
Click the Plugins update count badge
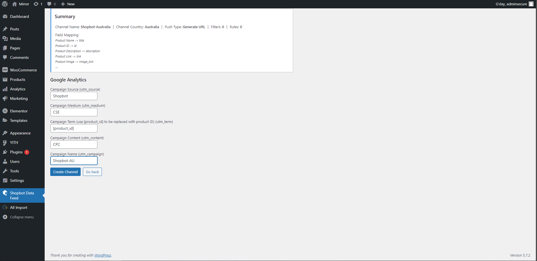pos(27,152)
